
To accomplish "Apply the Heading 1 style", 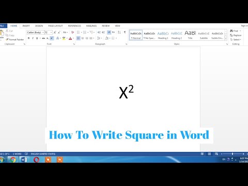I will [163, 35].
